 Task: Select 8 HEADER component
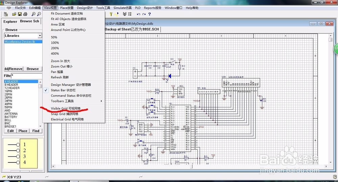click(11, 85)
